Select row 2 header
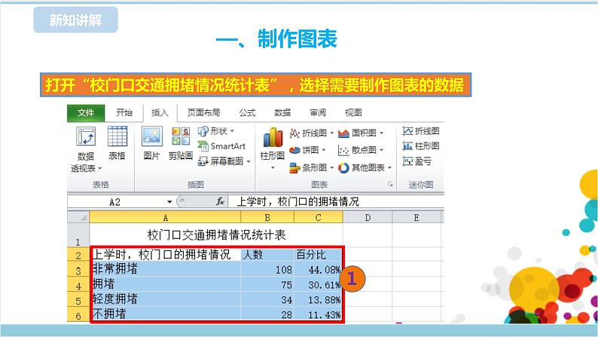Image resolution: width=598 pixels, height=337 pixels. [78, 255]
